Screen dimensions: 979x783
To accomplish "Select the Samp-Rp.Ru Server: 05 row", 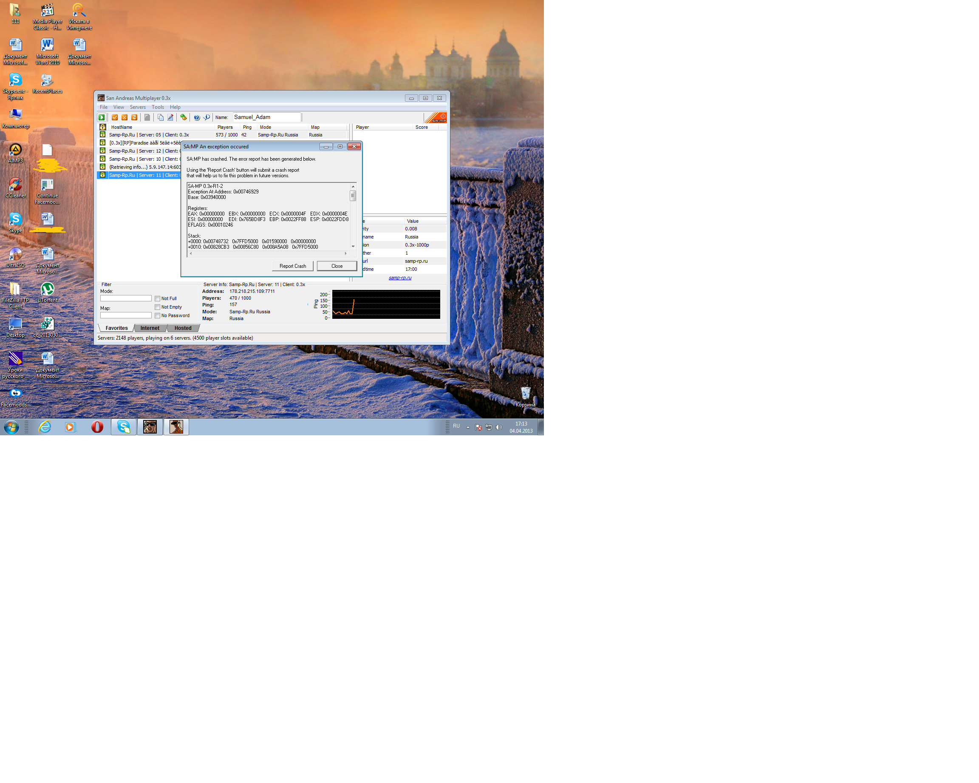I will click(x=223, y=135).
